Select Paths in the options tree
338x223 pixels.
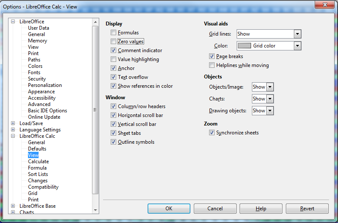[34, 60]
